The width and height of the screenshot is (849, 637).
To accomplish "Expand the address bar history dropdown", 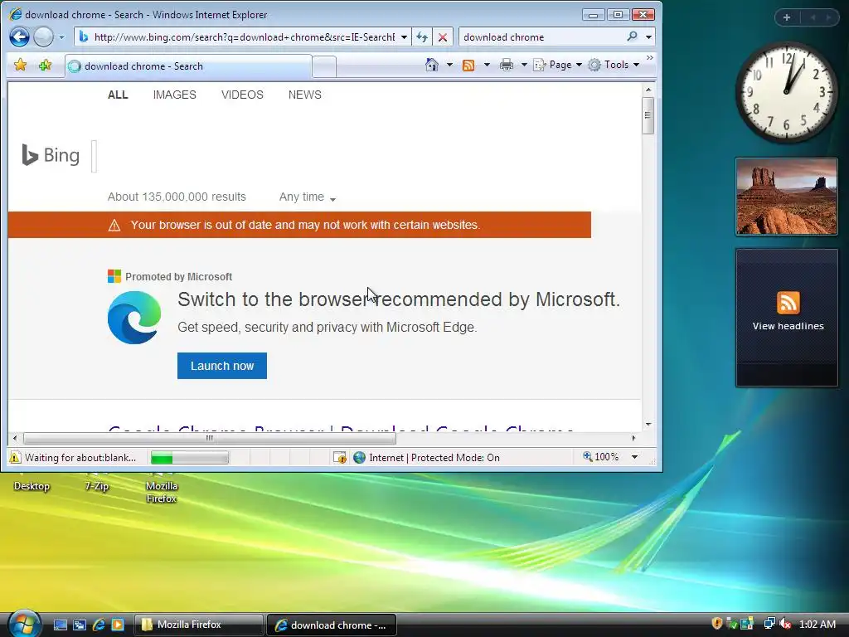I will (x=404, y=37).
